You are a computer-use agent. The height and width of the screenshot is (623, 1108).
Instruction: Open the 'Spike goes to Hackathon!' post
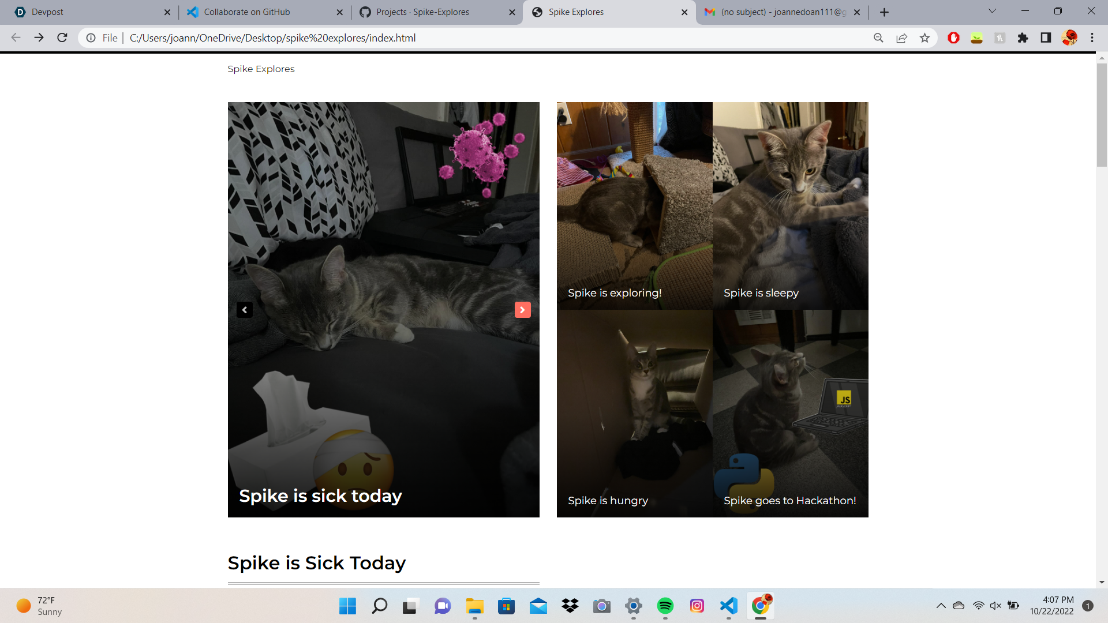(790, 413)
